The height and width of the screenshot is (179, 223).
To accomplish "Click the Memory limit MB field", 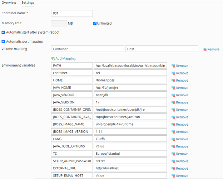I will pos(59,23).
